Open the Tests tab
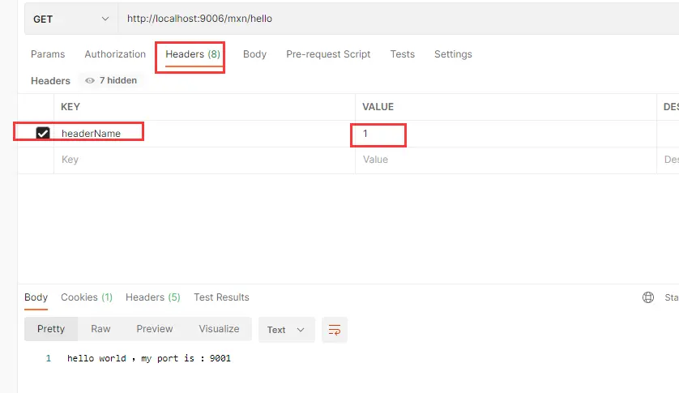This screenshot has width=679, height=393. pyautogui.click(x=402, y=54)
